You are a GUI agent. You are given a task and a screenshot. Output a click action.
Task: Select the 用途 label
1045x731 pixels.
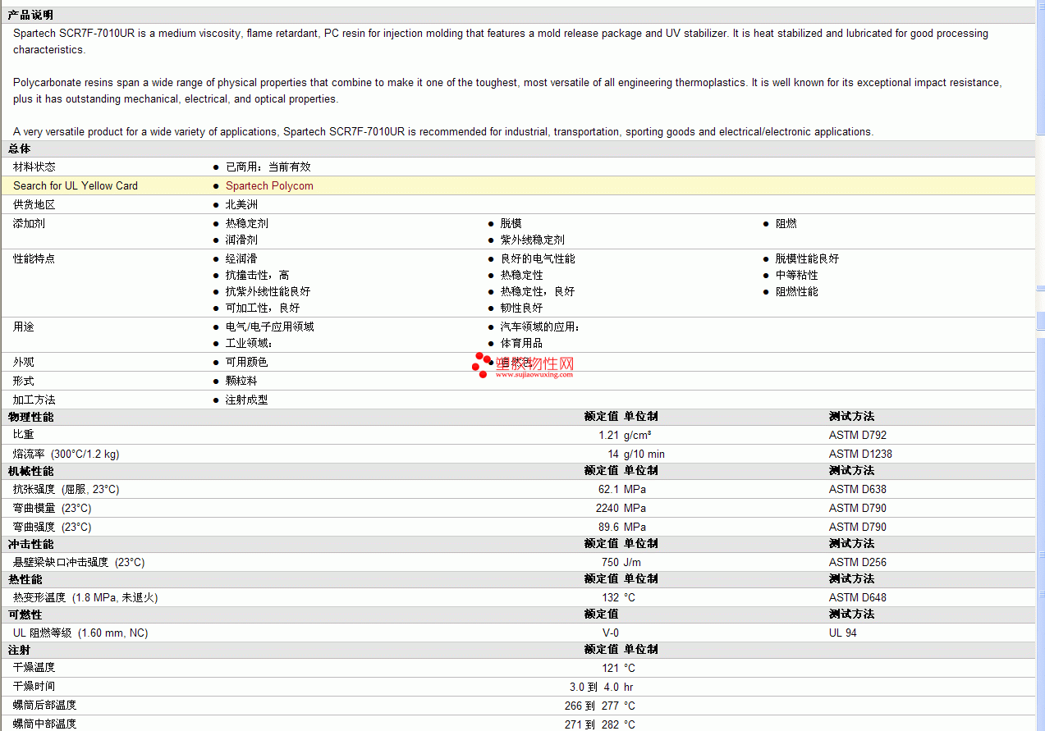(x=24, y=327)
